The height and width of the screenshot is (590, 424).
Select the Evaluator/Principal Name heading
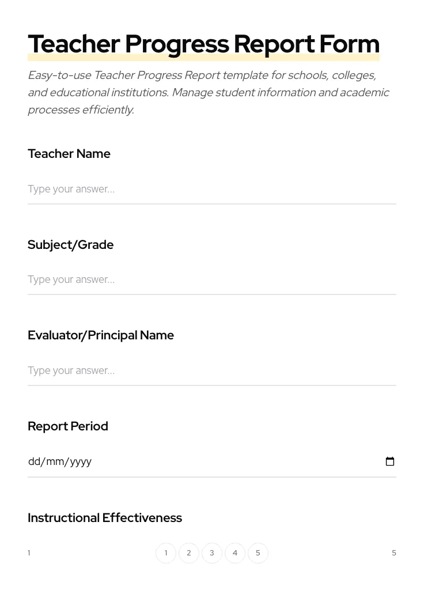(x=101, y=335)
